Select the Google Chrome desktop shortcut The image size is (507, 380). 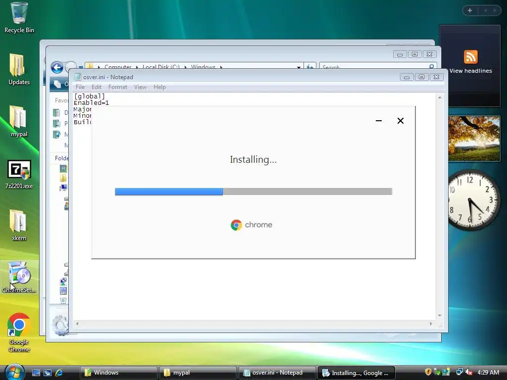(x=19, y=333)
